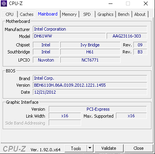Click the BIOS date 12/21/2012
This screenshot has height=154, width=155.
point(90,92)
